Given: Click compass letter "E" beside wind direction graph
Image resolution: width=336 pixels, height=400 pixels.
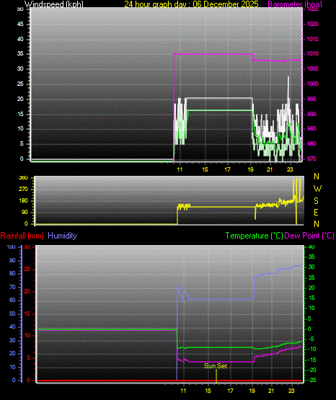Looking at the screenshot, I should 316,212.
